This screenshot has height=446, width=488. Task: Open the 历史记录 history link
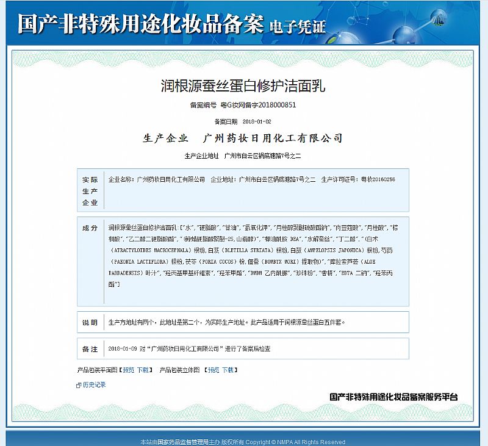pyautogui.click(x=94, y=385)
